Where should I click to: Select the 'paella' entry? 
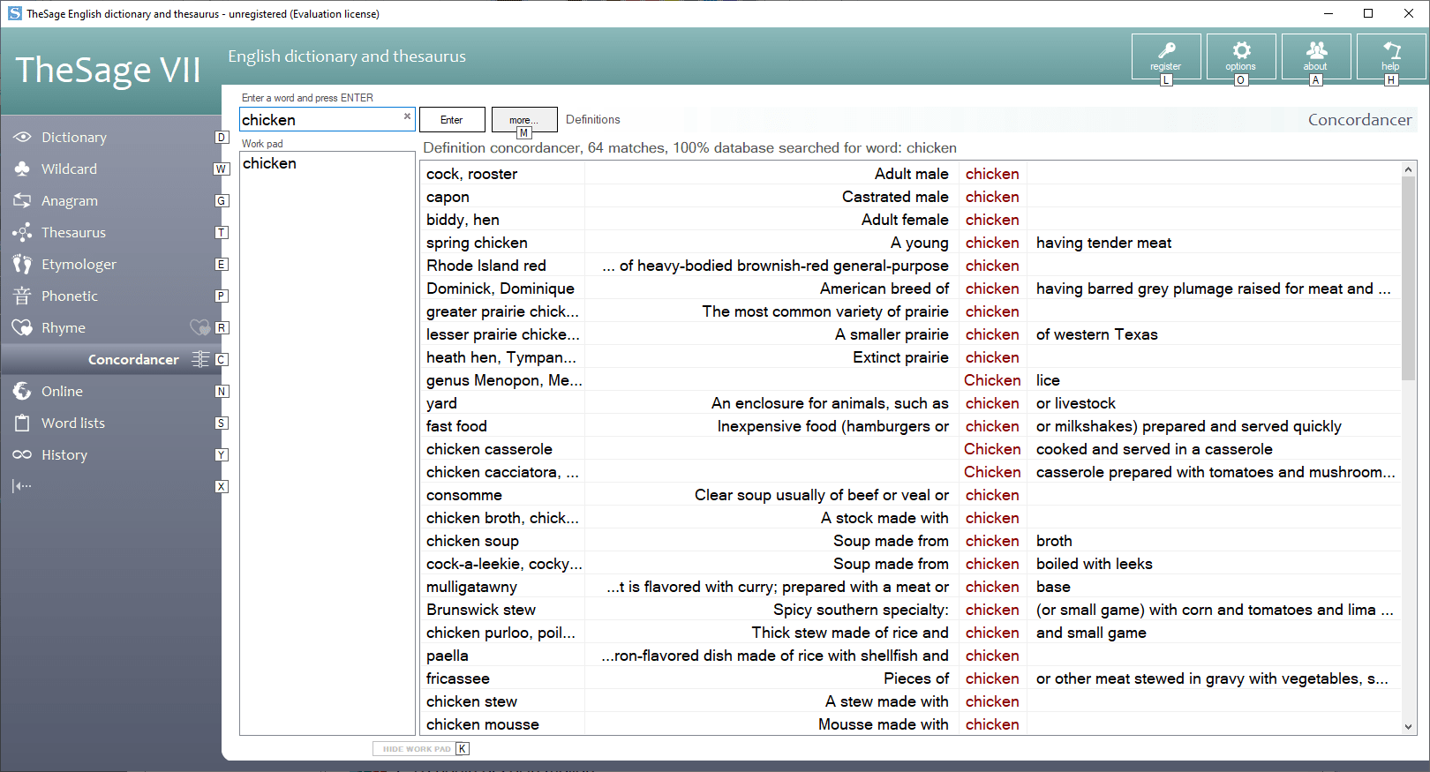coord(448,656)
